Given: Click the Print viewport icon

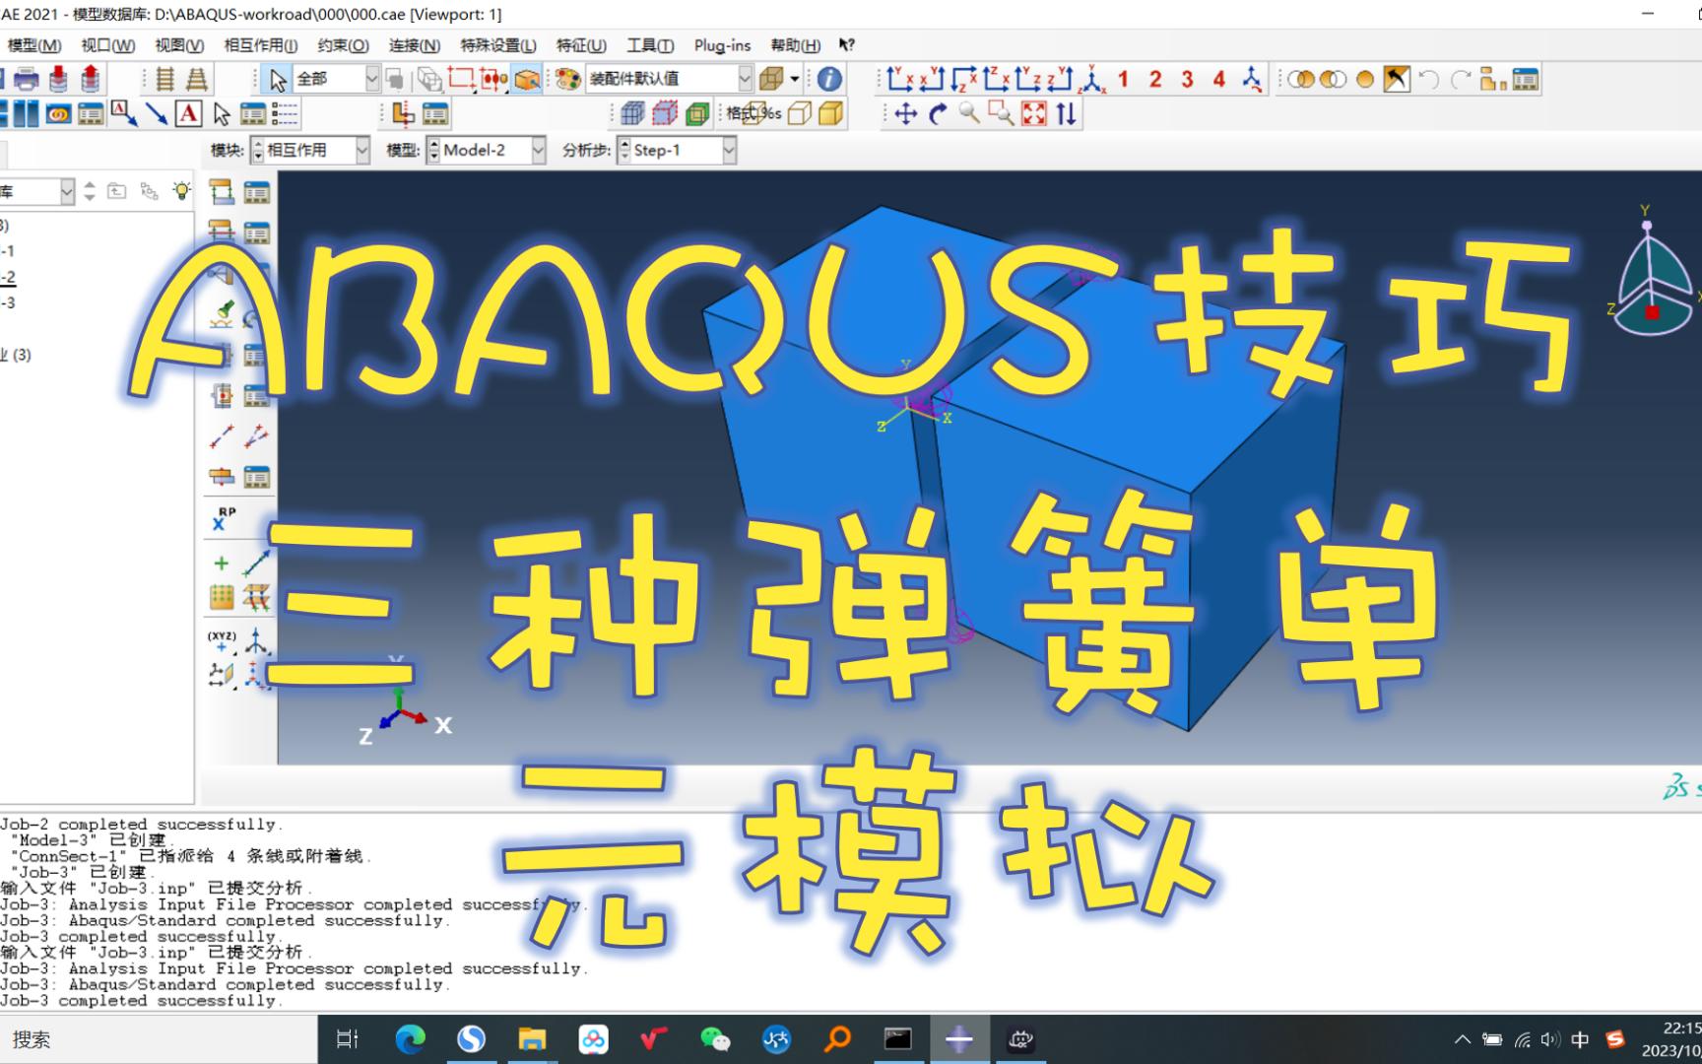Looking at the screenshot, I should [x=27, y=80].
